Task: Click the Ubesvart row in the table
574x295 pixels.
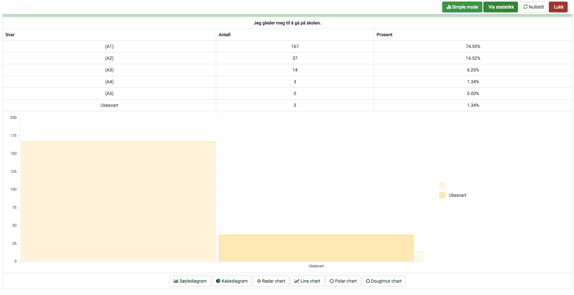Action: point(109,105)
